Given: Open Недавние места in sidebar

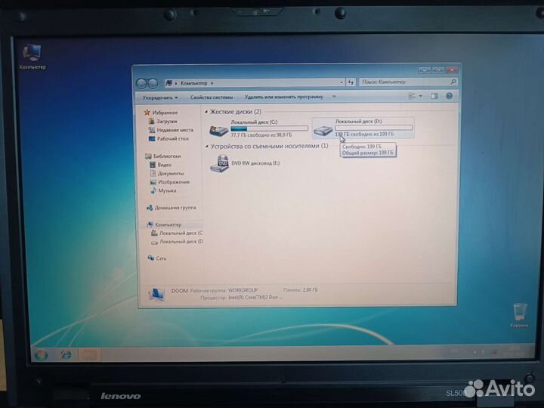Looking at the screenshot, I should pyautogui.click(x=171, y=130).
